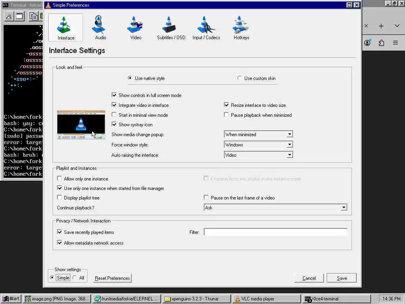This screenshot has width=405, height=304.
Task: Maximize the Simple Preferences dialog
Action: tap(349, 5)
